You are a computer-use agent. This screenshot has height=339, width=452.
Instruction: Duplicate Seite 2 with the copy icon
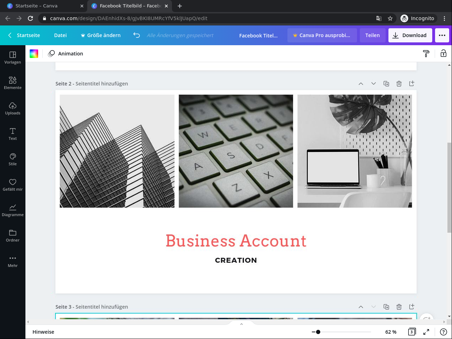[386, 84]
